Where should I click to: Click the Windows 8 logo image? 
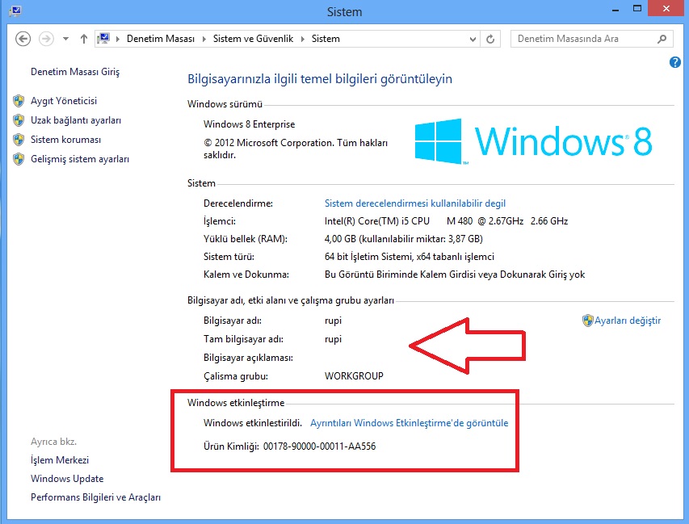(x=533, y=141)
